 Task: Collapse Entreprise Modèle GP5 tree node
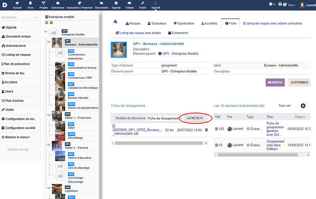pos(46,32)
